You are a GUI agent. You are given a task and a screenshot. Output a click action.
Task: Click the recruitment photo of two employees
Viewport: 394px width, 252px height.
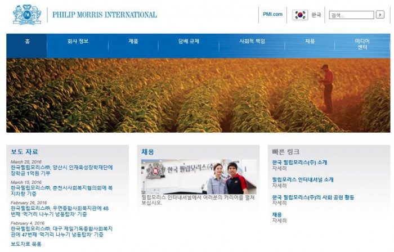(191, 178)
